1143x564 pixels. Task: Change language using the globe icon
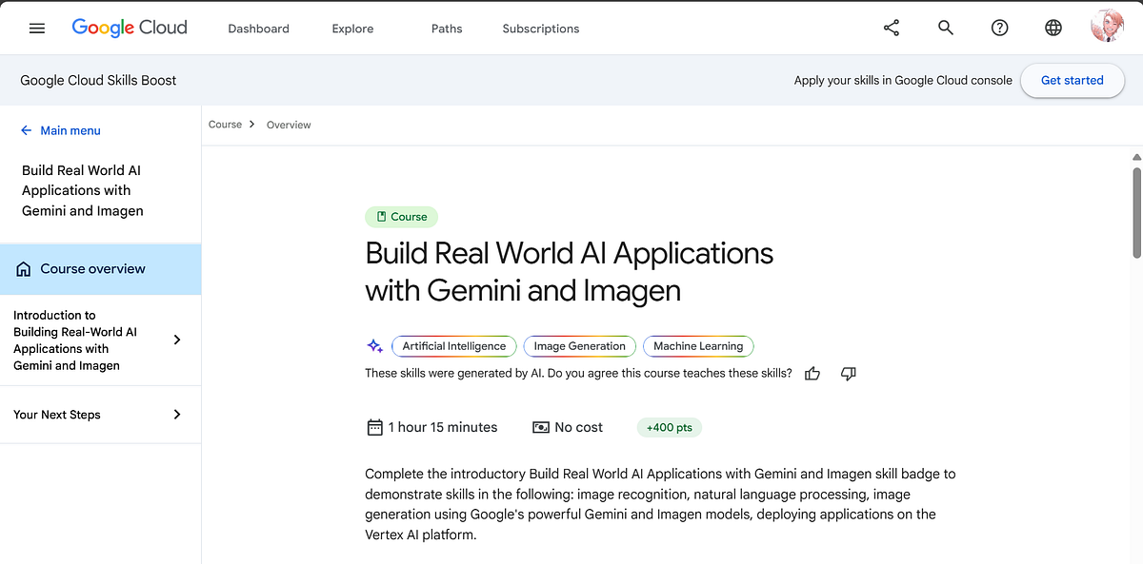(x=1053, y=28)
